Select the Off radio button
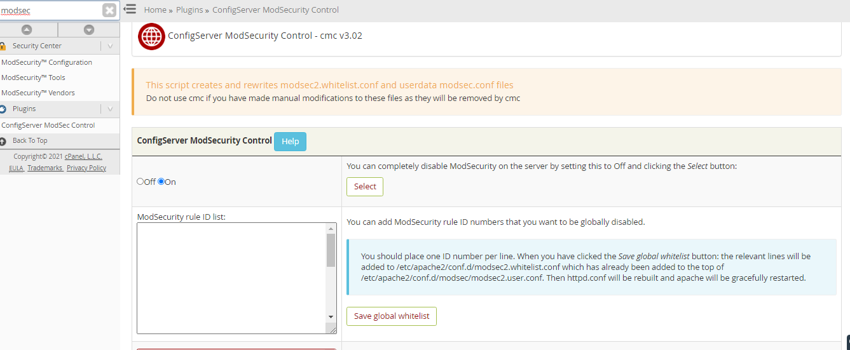 click(141, 182)
